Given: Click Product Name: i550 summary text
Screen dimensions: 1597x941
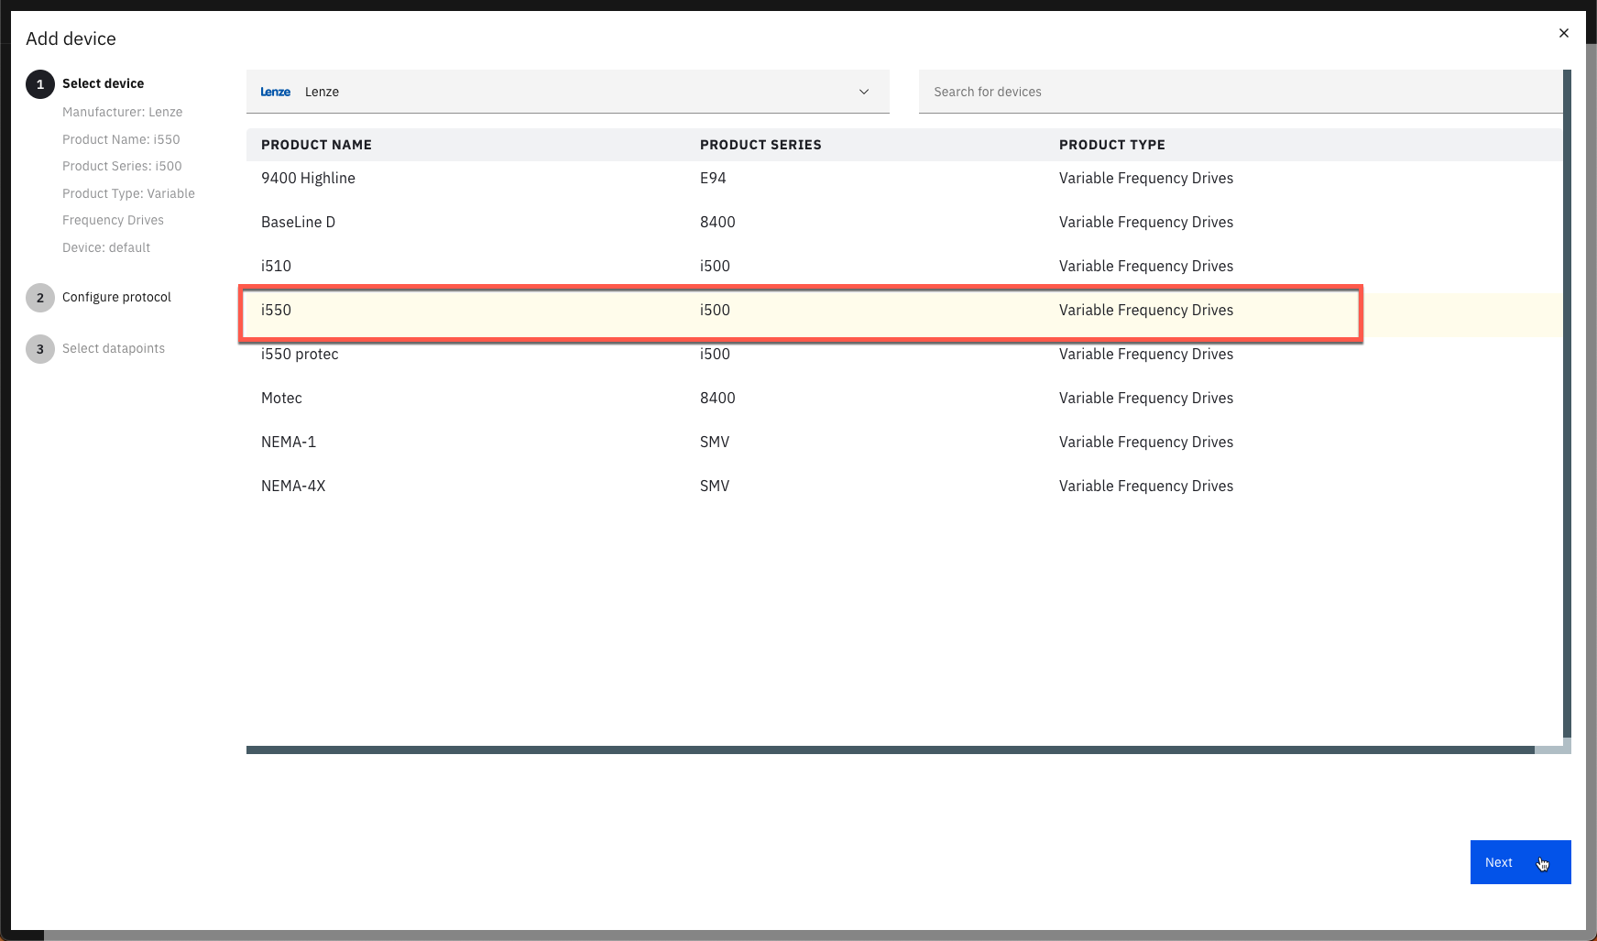Looking at the screenshot, I should click(x=121, y=139).
